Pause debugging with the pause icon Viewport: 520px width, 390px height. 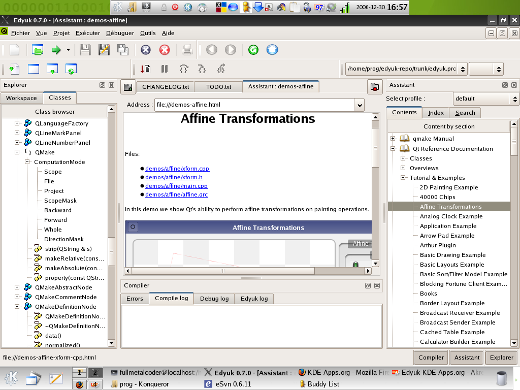[165, 69]
